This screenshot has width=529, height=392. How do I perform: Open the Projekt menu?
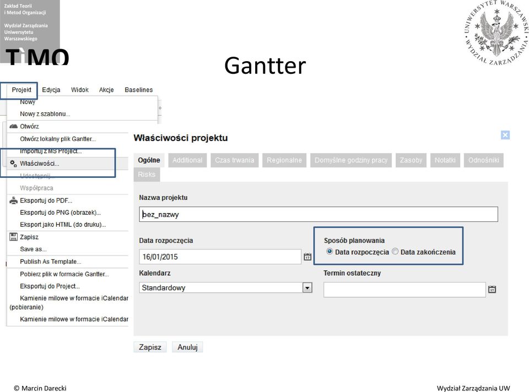(x=21, y=90)
